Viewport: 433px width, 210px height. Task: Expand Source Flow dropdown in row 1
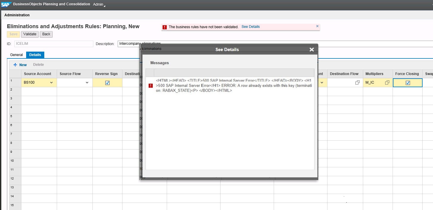tap(87, 83)
